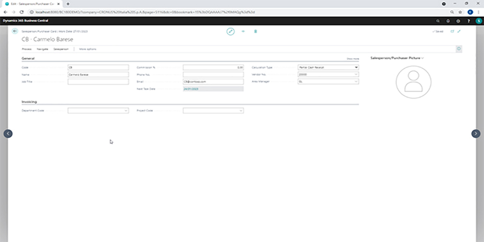Go to previous record with left arrow
The image size is (484, 242).
coord(8,134)
